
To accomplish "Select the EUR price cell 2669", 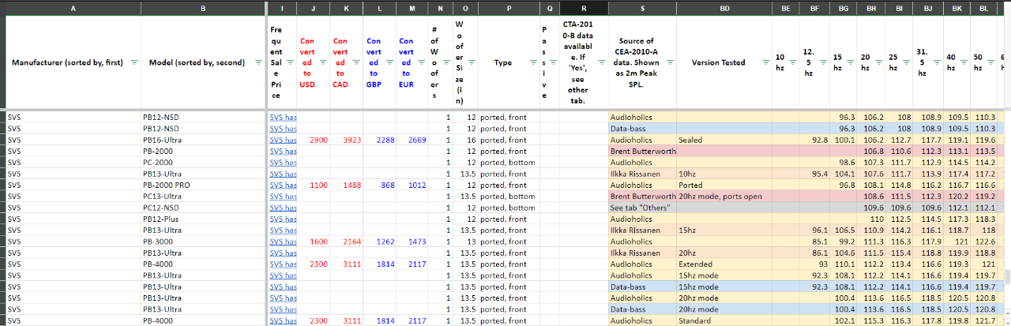I will point(412,140).
